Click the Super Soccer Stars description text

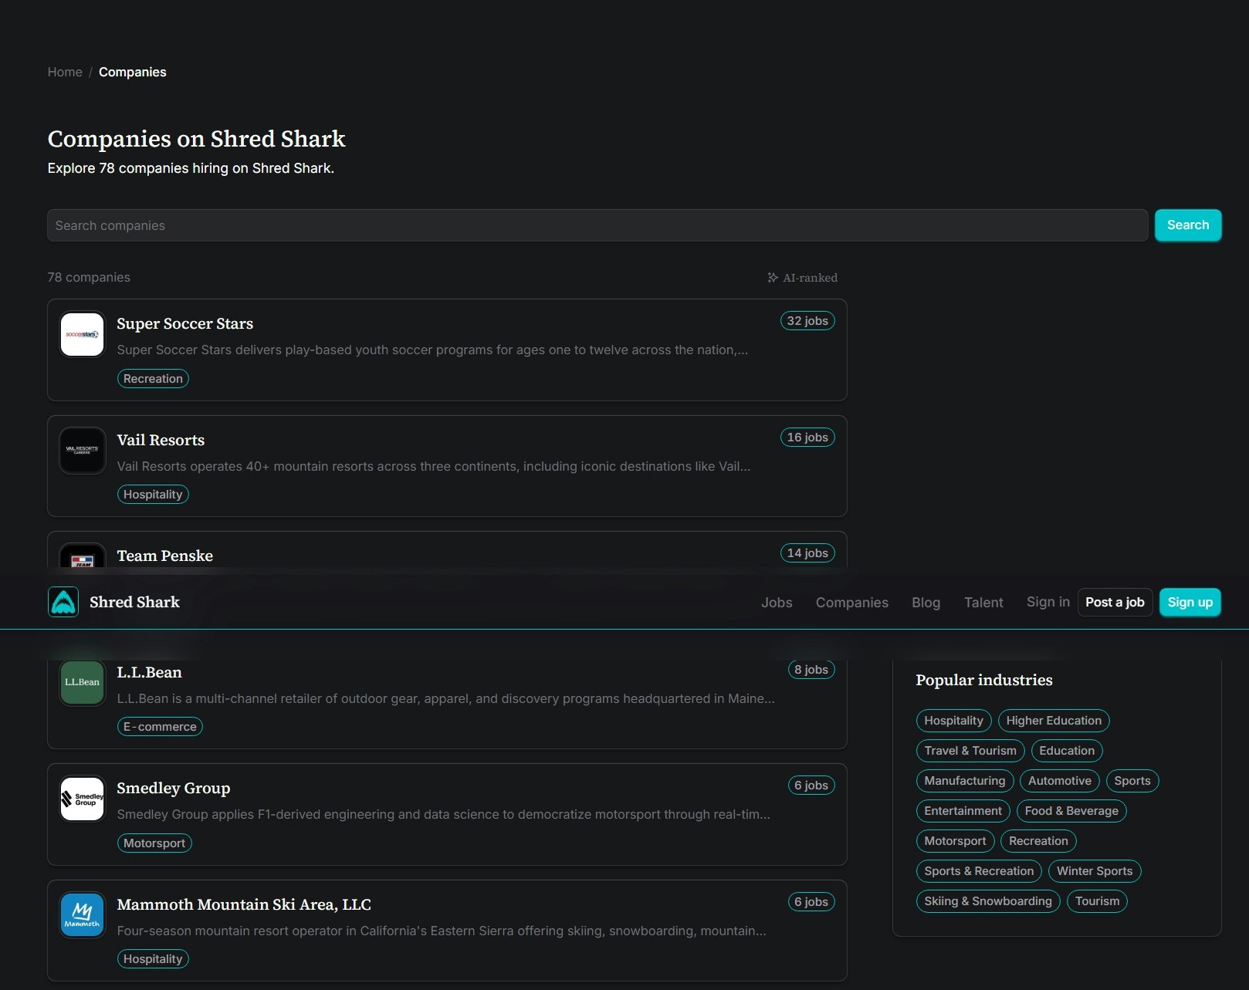coord(432,350)
